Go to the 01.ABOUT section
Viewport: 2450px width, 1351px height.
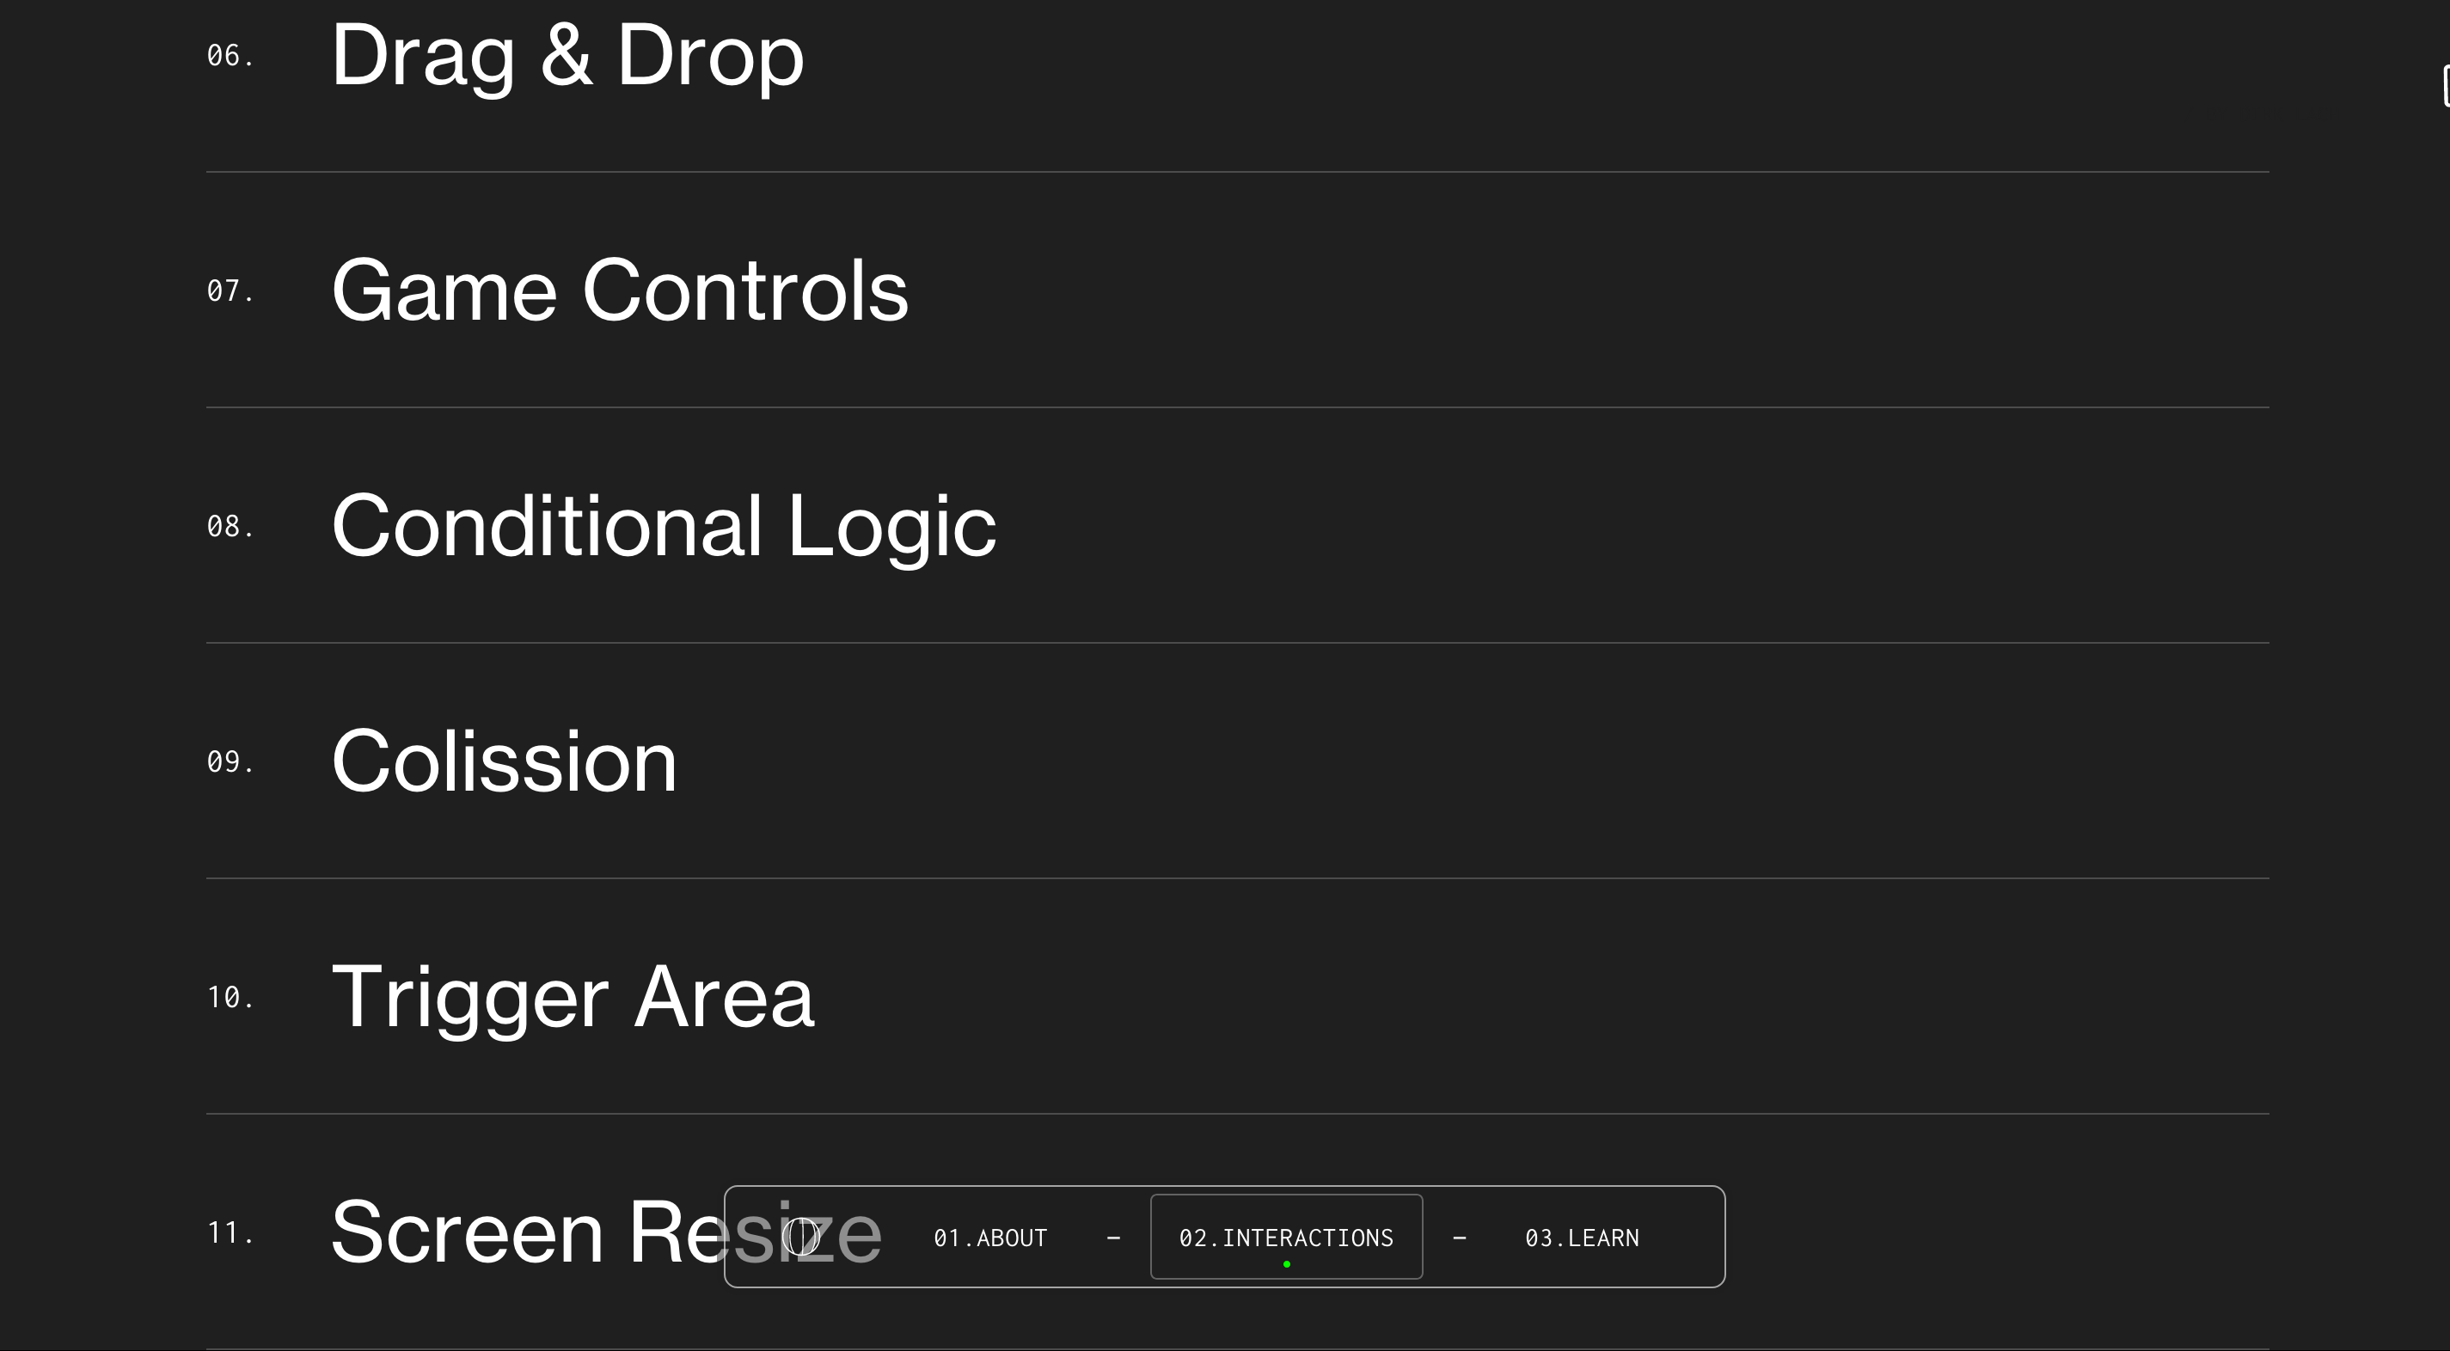click(990, 1238)
